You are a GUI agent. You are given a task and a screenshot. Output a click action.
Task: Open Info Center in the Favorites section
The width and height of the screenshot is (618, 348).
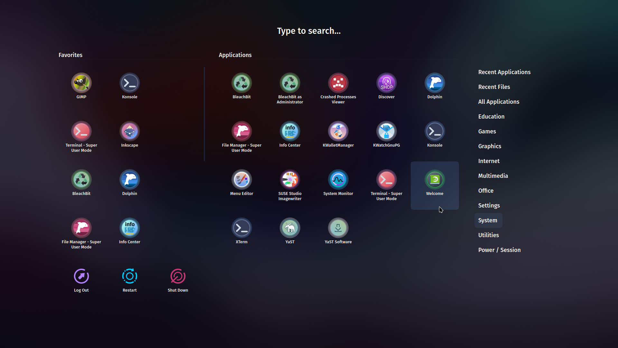pos(129,231)
